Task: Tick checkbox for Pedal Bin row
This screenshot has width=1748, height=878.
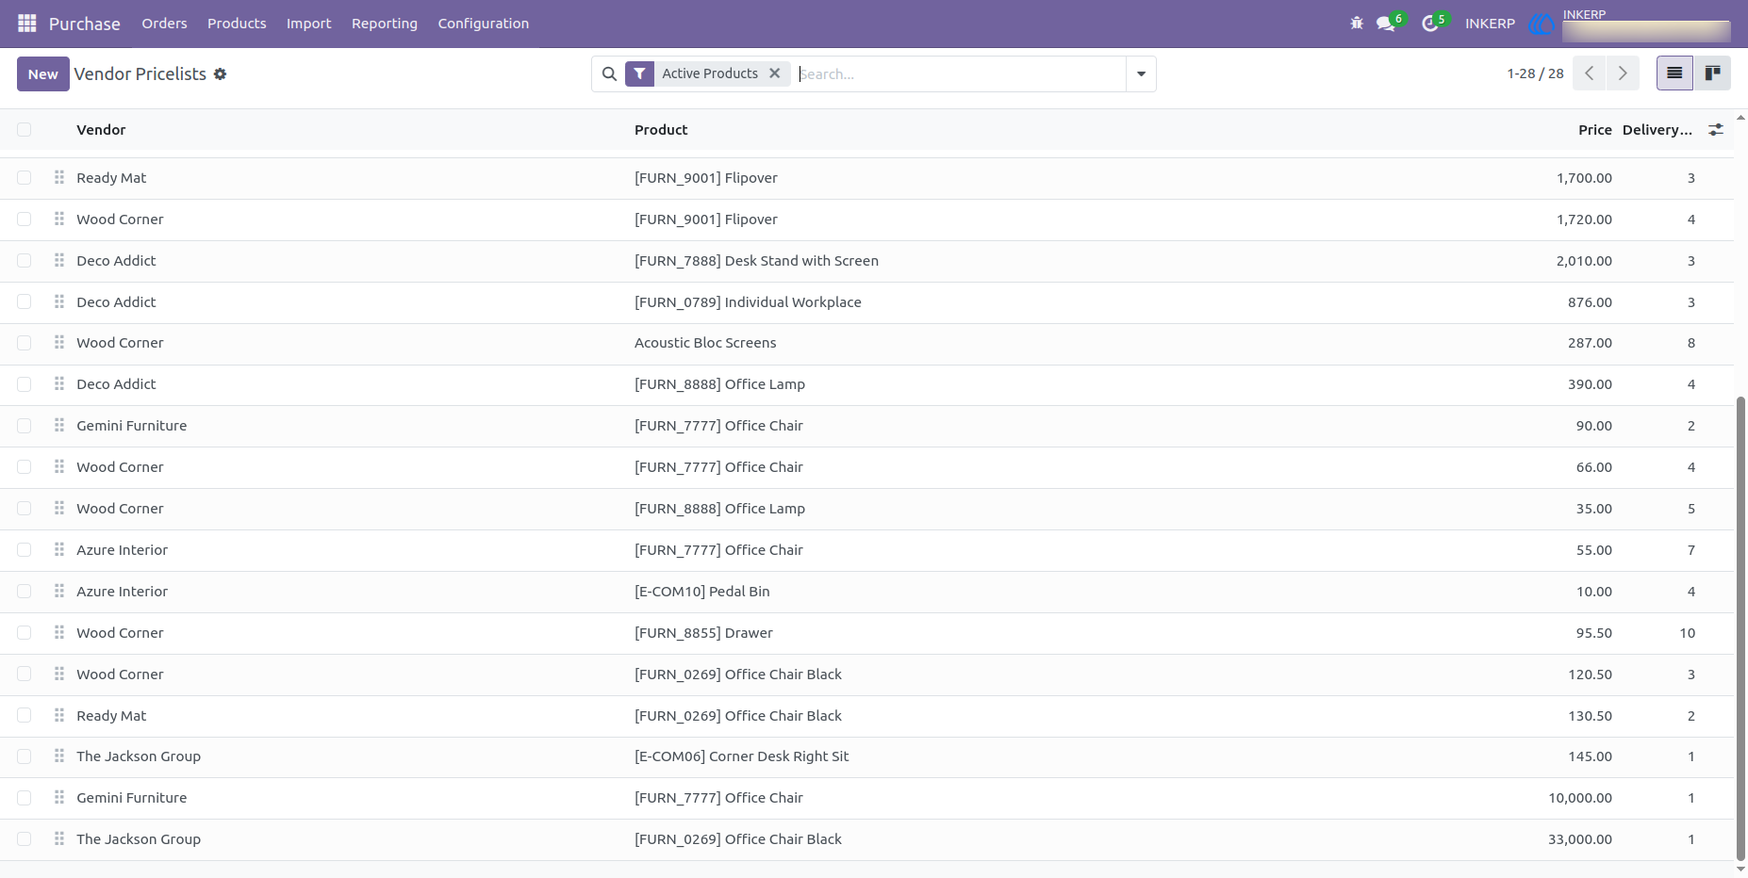Action: (x=25, y=591)
